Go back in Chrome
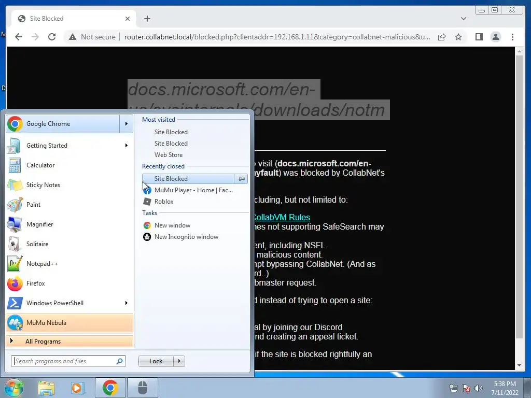The width and height of the screenshot is (531, 398). tap(19, 37)
